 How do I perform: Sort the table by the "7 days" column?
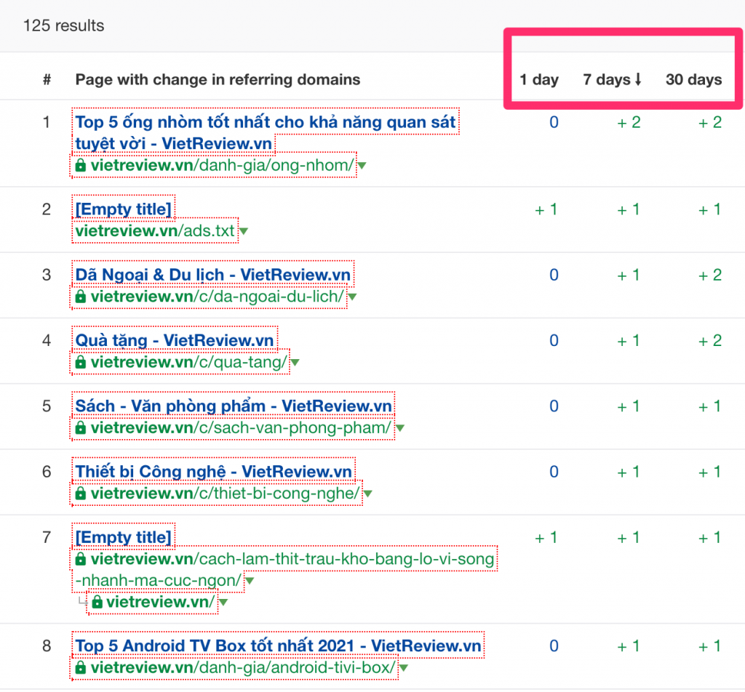click(613, 80)
